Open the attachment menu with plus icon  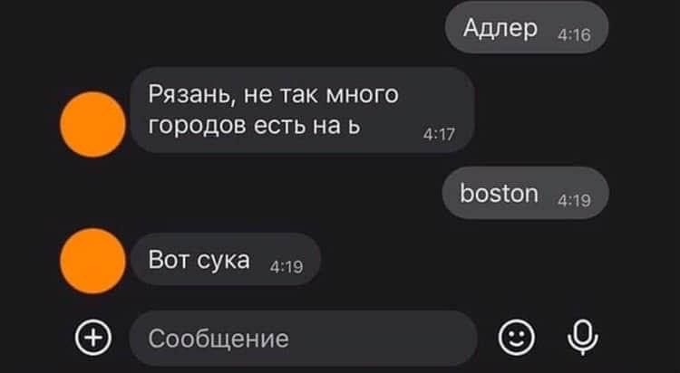(93, 338)
